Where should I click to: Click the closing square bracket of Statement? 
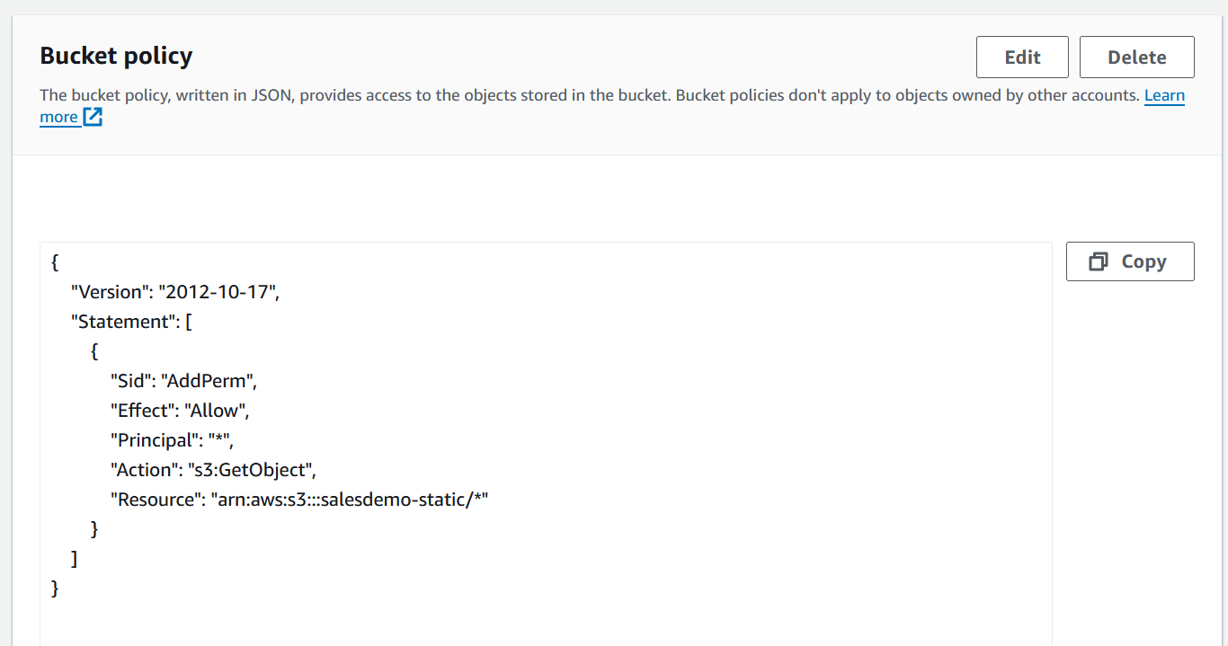pyautogui.click(x=75, y=559)
